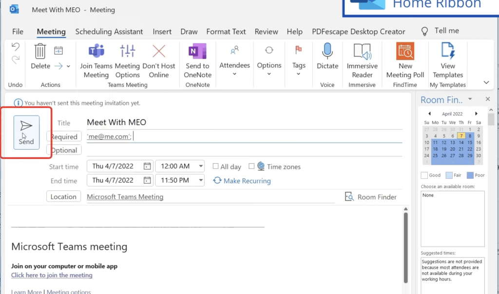Open Start time calendar picker icon

(147, 166)
